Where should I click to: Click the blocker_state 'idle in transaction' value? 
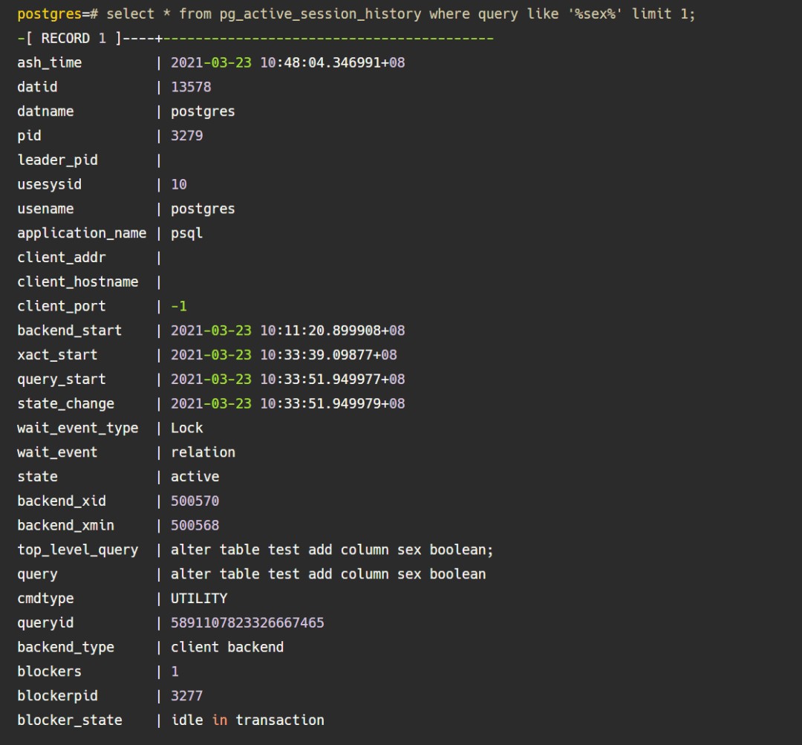tap(247, 720)
